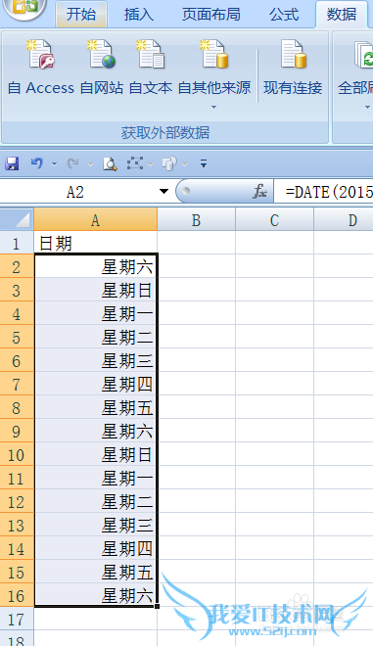Viewport: 373px width, 646px height.
Task: Click cell A15 showing 星期五
Action: coord(95,573)
